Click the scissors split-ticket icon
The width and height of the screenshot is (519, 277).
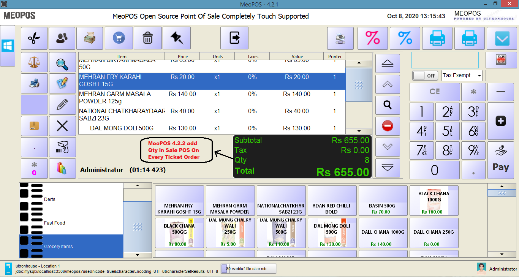tap(34, 38)
